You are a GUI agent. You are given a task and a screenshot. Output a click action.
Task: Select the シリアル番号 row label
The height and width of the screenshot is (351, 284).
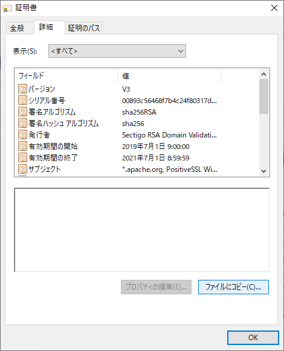(47, 101)
